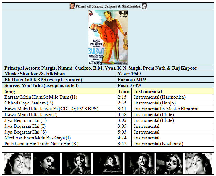The width and height of the screenshot is (216, 176).
Task: Click the 2:15 time value
Action: [122, 97]
